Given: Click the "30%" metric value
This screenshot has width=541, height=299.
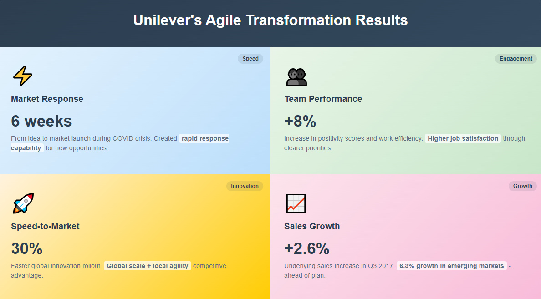Looking at the screenshot, I should [x=26, y=248].
